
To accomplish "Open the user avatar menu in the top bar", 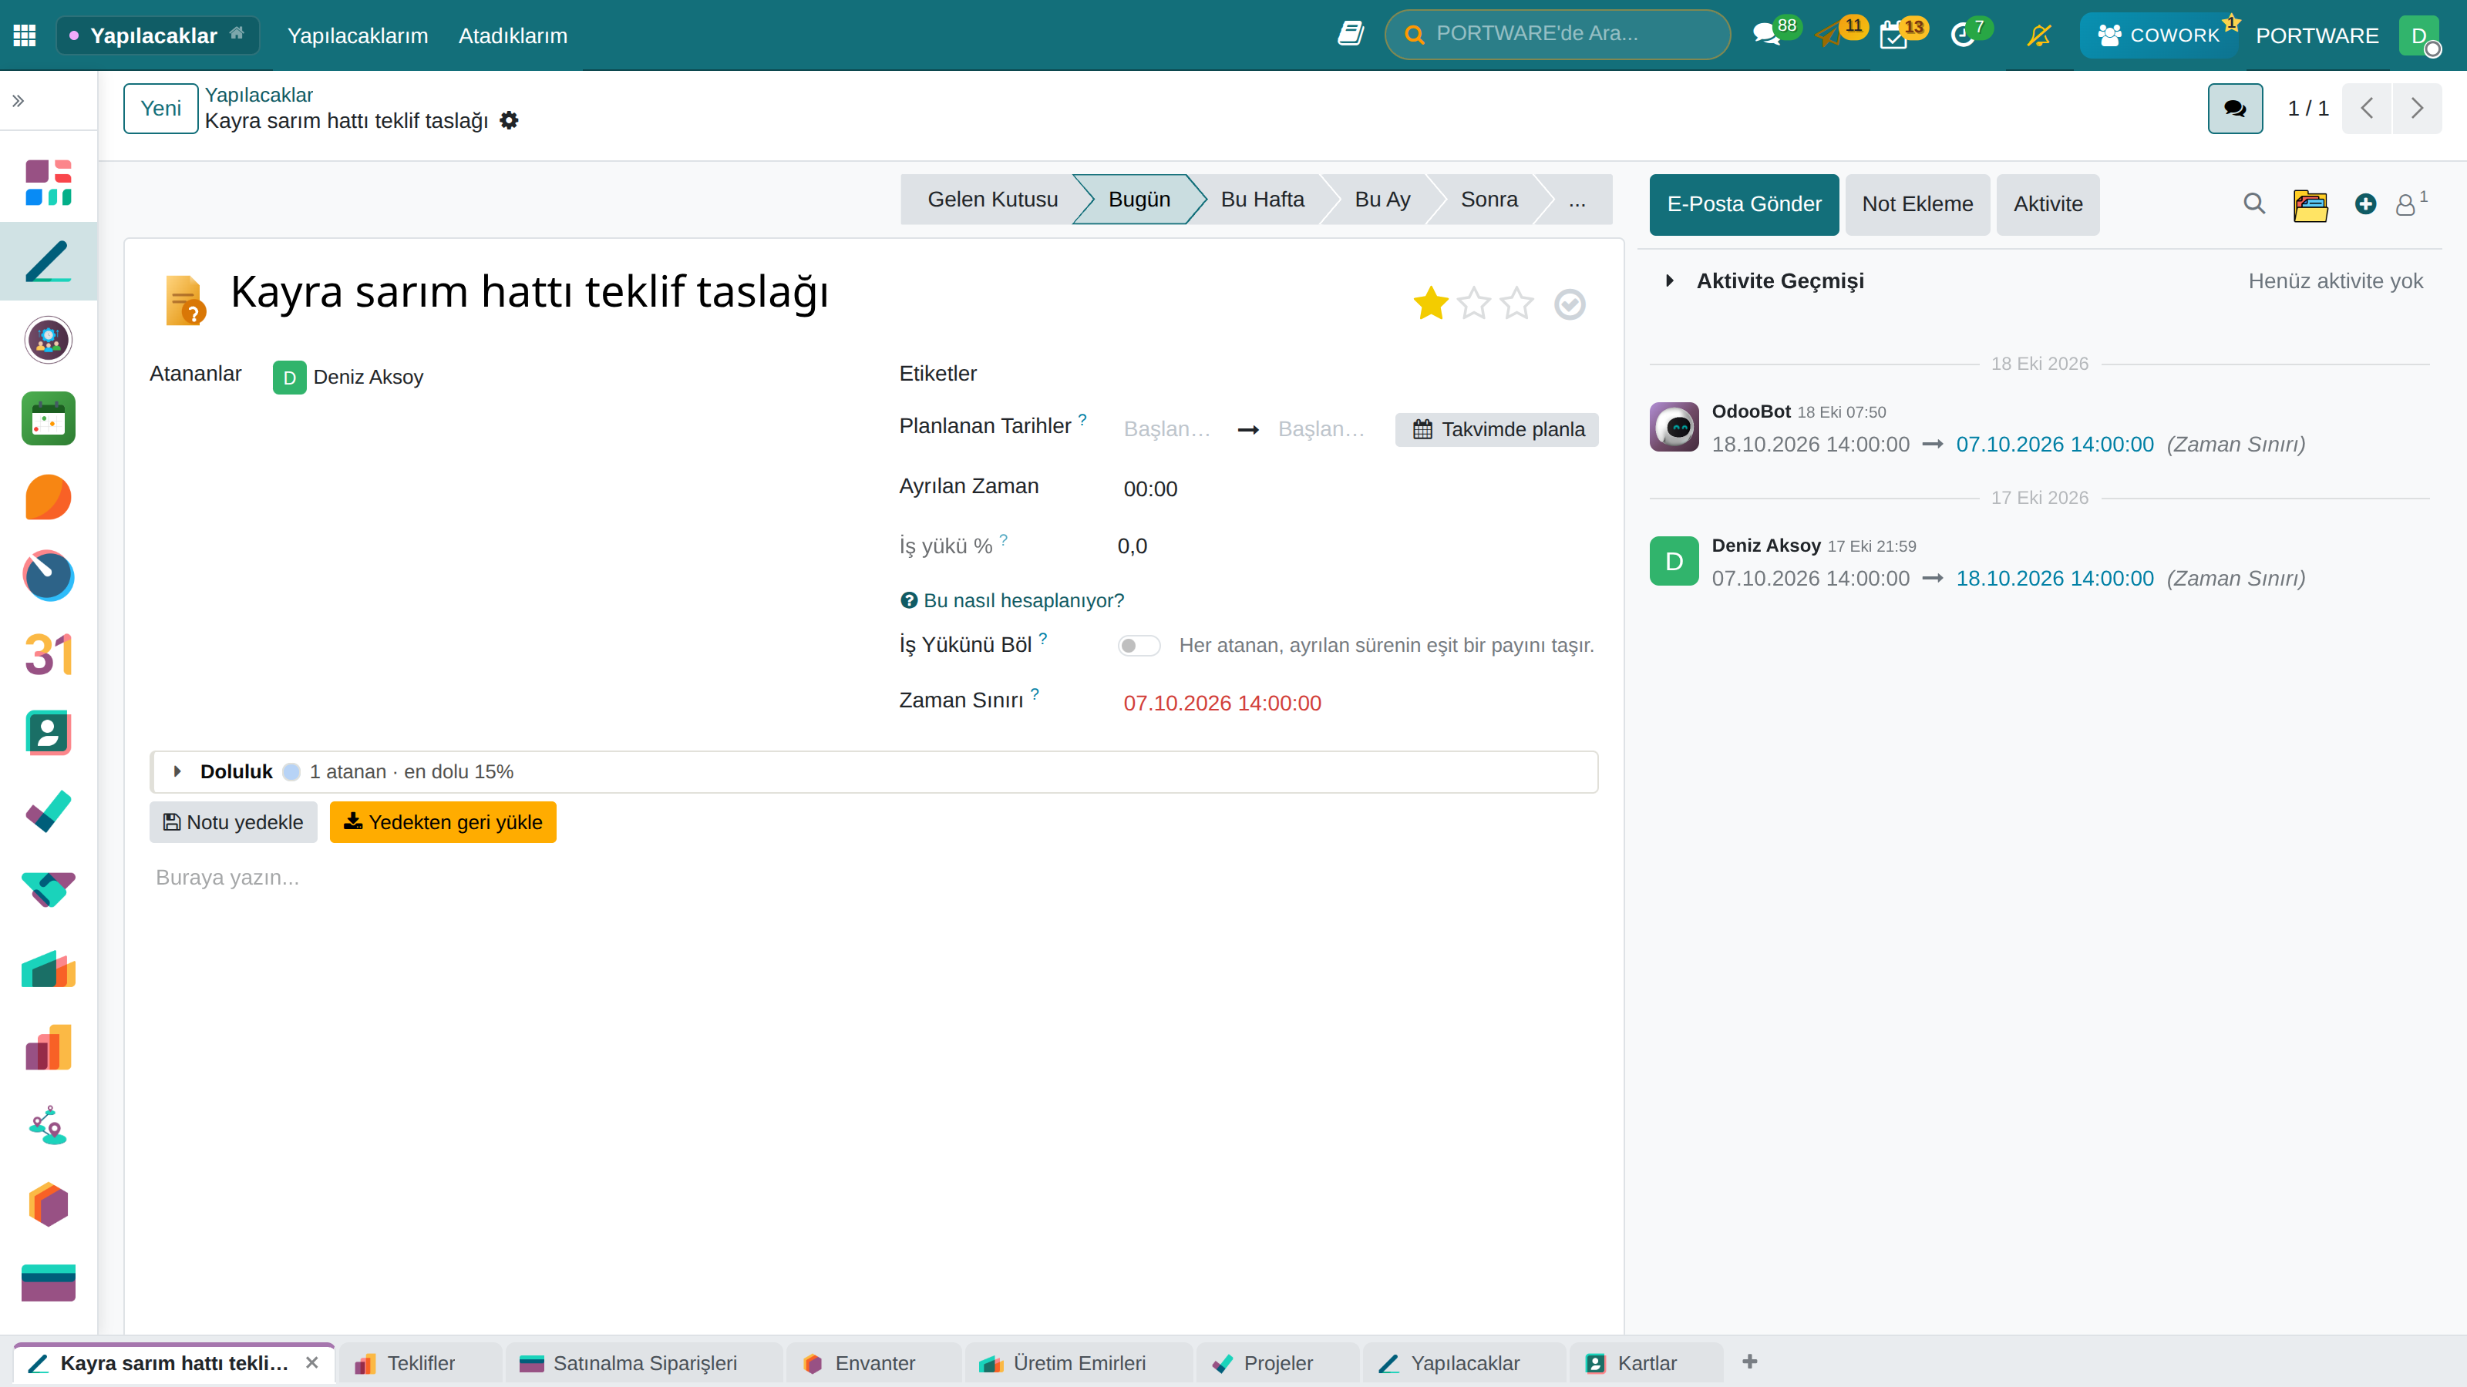I will click(2420, 35).
